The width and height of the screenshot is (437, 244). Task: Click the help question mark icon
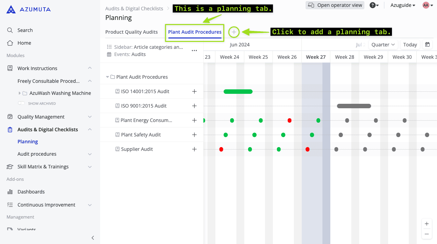[372, 5]
